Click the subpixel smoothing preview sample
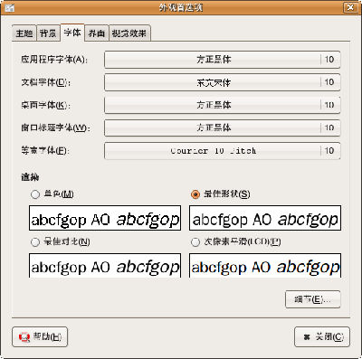 tap(265, 266)
